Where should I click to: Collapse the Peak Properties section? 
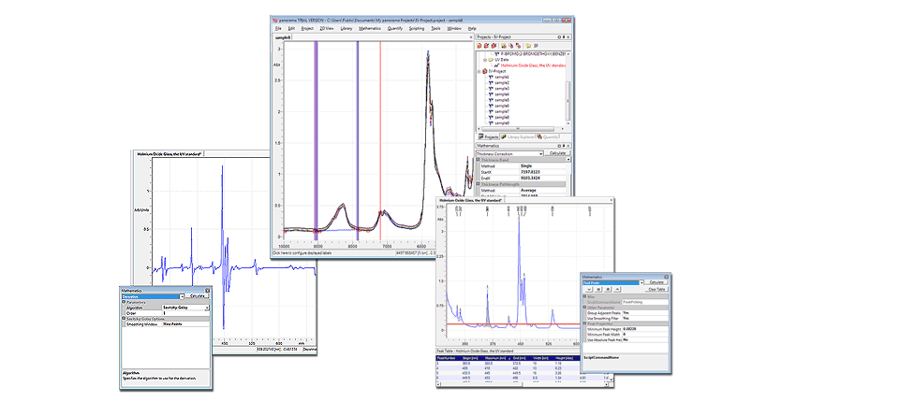coord(584,323)
